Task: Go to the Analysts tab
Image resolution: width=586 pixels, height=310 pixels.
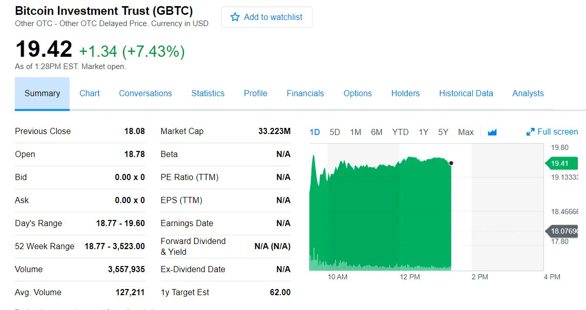Action: click(528, 93)
